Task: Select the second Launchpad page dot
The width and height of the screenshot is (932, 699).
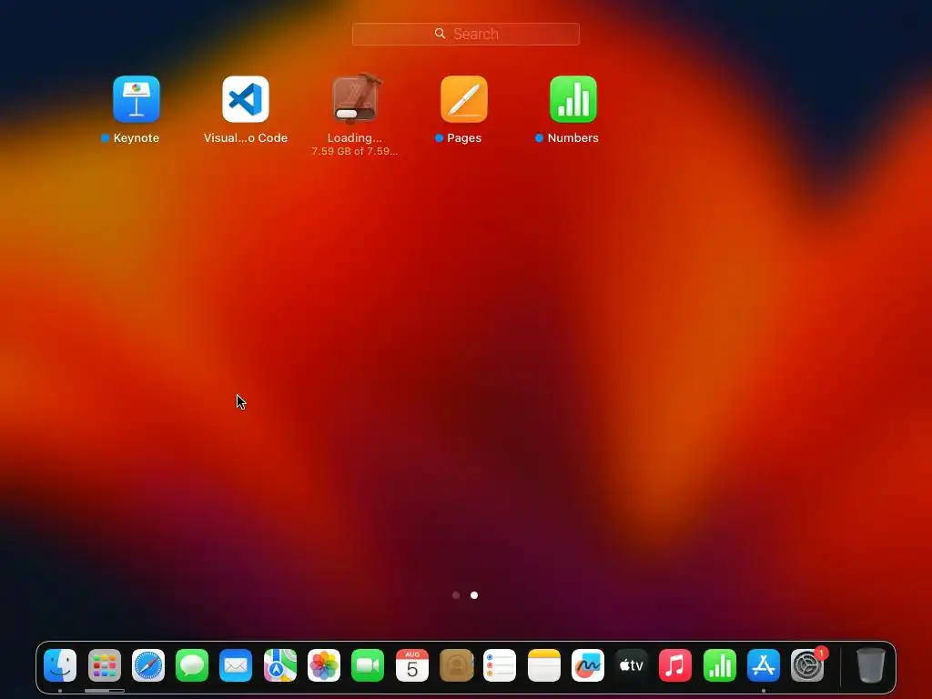Action: (x=474, y=595)
